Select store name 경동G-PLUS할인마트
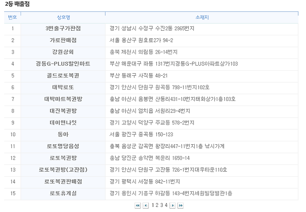306x212 pixels. (63, 64)
